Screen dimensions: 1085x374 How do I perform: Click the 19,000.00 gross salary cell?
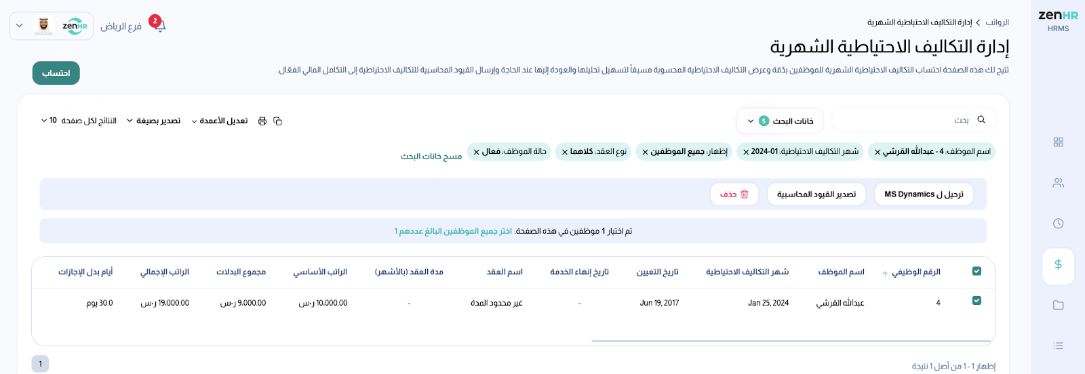[x=165, y=303]
